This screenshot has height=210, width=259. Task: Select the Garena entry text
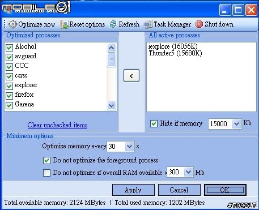24,104
